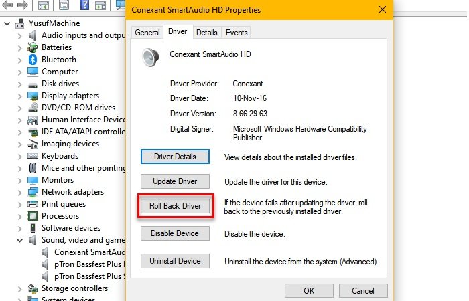Switch to the Events tab
469x301 pixels.
[x=237, y=32]
